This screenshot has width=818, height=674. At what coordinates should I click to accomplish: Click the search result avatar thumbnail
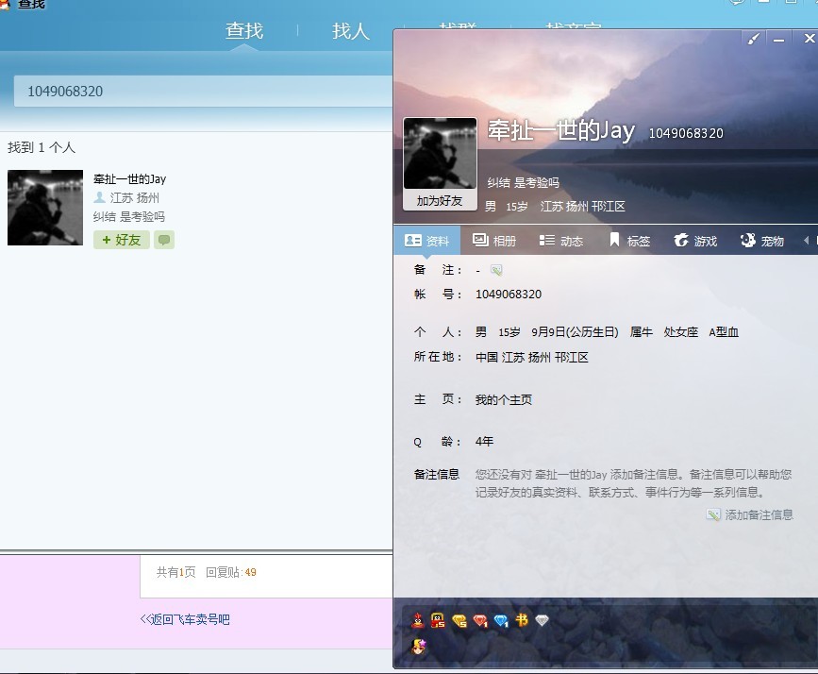coord(45,208)
